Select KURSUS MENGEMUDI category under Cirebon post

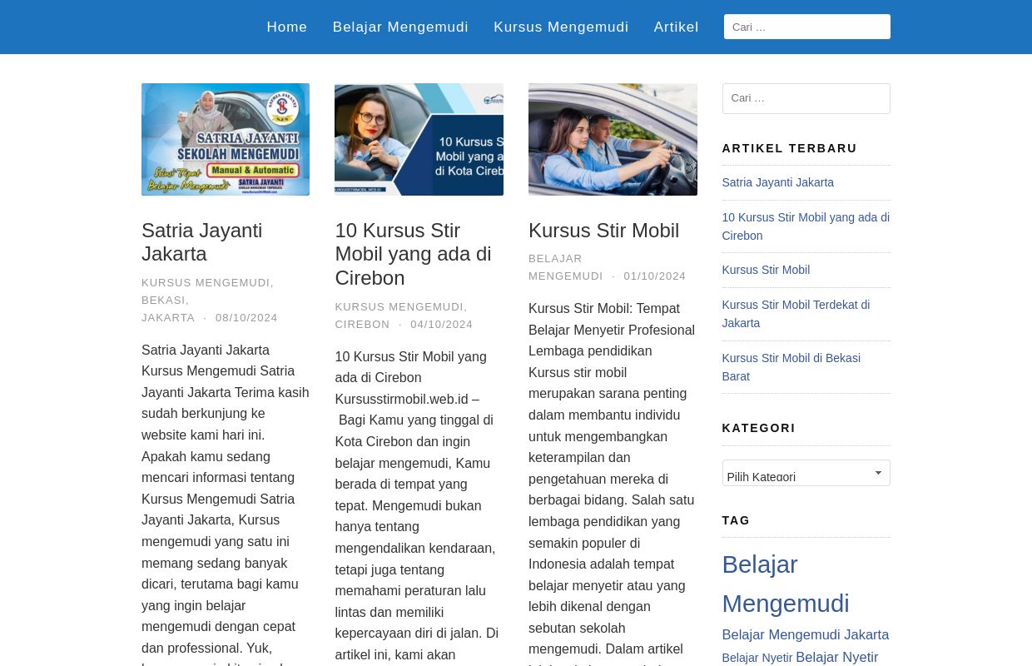point(399,307)
